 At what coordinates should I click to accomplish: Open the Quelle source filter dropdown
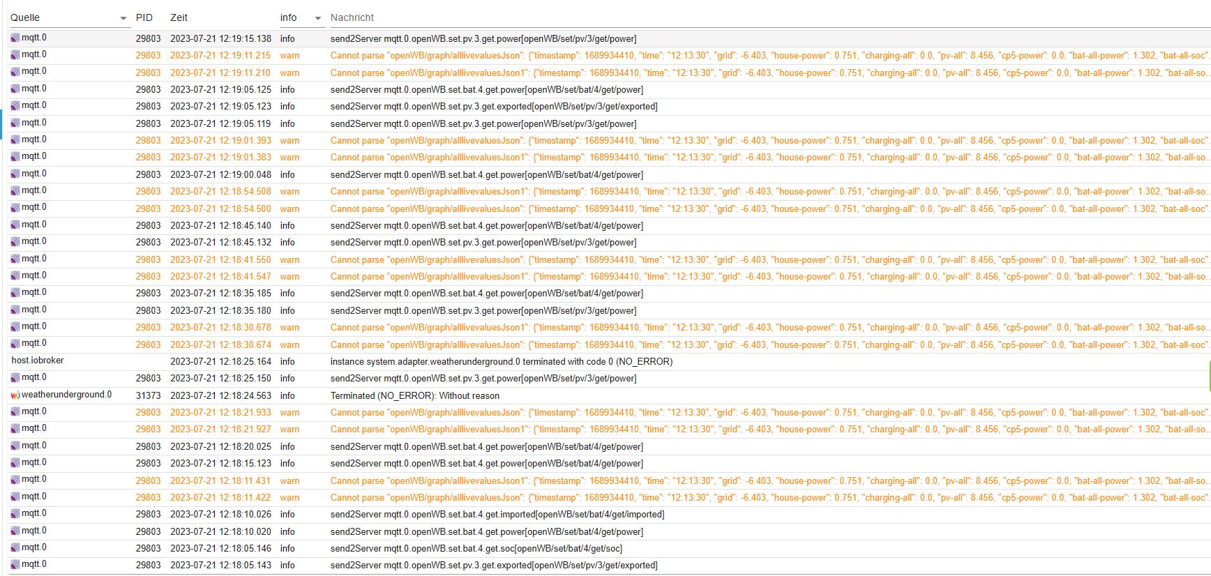pos(123,18)
